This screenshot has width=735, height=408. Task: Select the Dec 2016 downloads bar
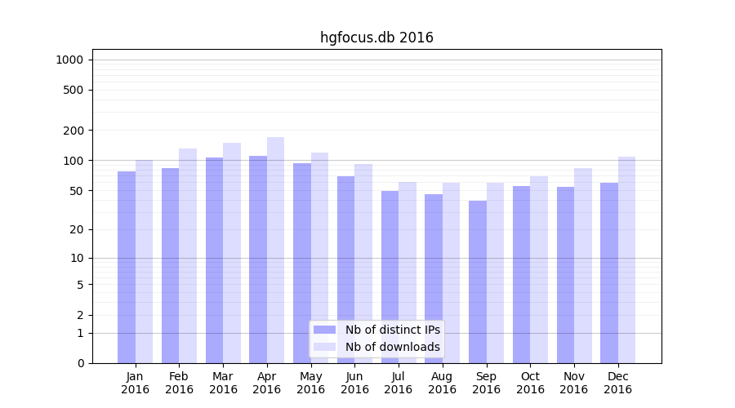(x=627, y=259)
